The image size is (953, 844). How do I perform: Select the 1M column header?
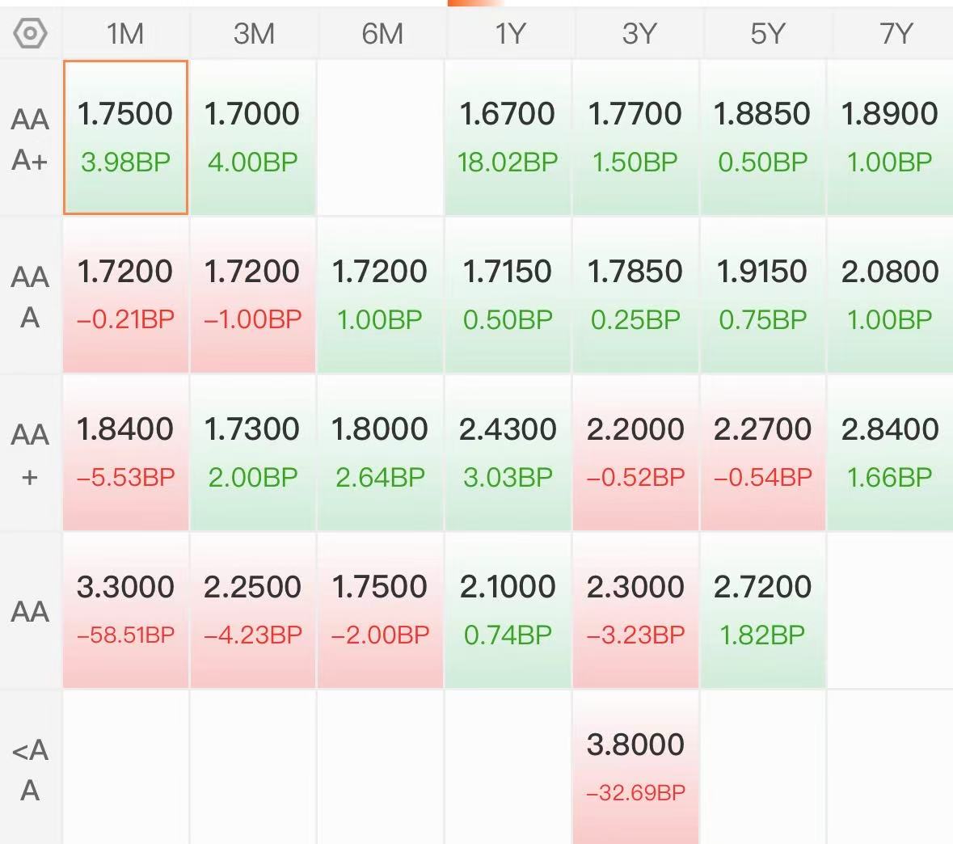pyautogui.click(x=125, y=33)
